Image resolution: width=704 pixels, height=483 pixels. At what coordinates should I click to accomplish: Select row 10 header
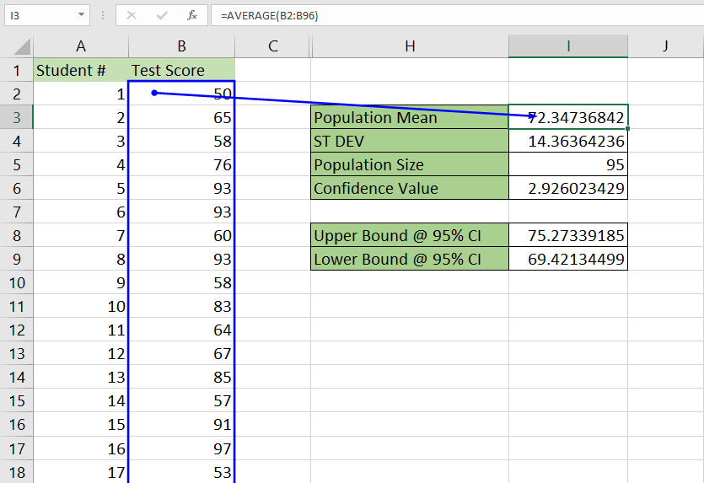coord(17,282)
